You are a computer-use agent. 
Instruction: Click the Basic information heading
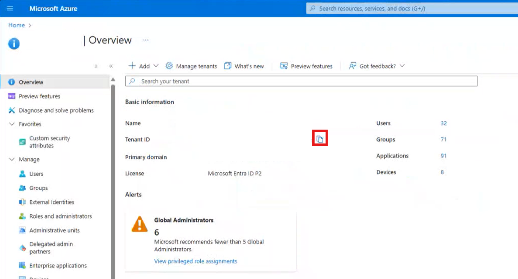click(150, 102)
